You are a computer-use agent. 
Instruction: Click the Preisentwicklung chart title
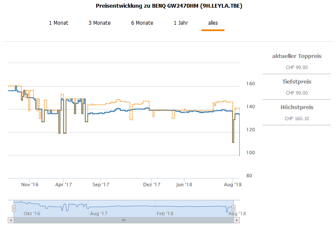(169, 6)
